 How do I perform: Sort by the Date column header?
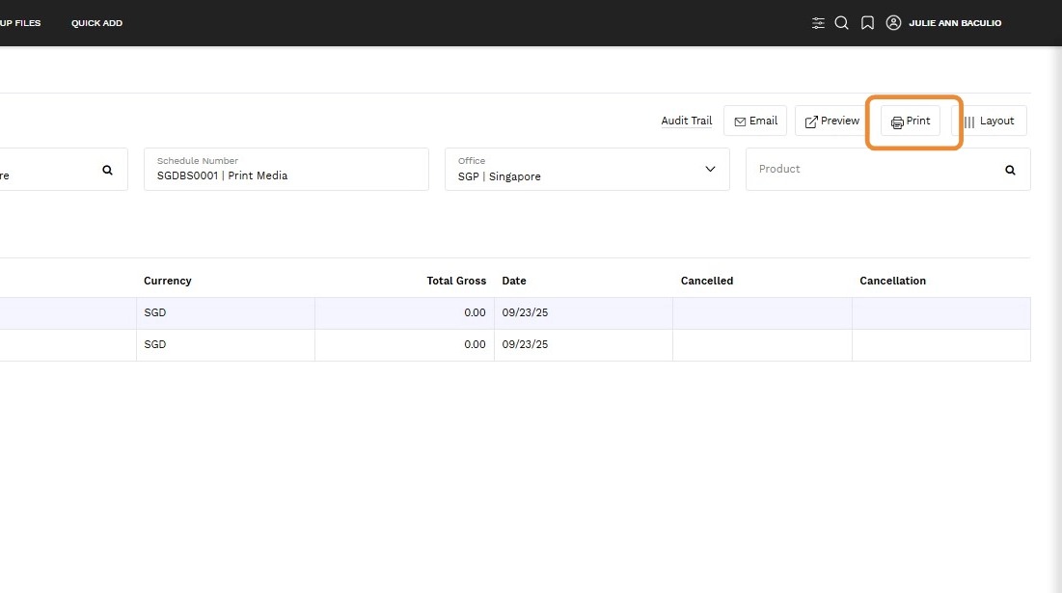514,281
